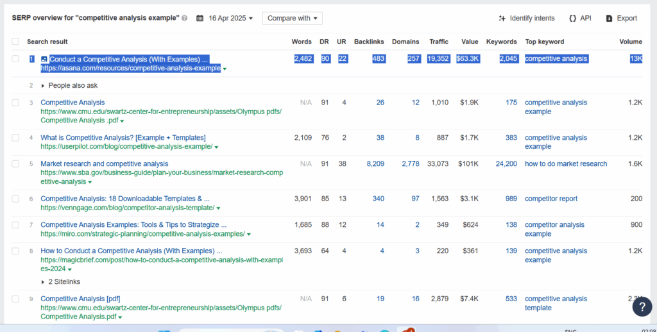Viewport: 657px width, 332px height.
Task: Click the Volume column header
Action: [x=631, y=42]
